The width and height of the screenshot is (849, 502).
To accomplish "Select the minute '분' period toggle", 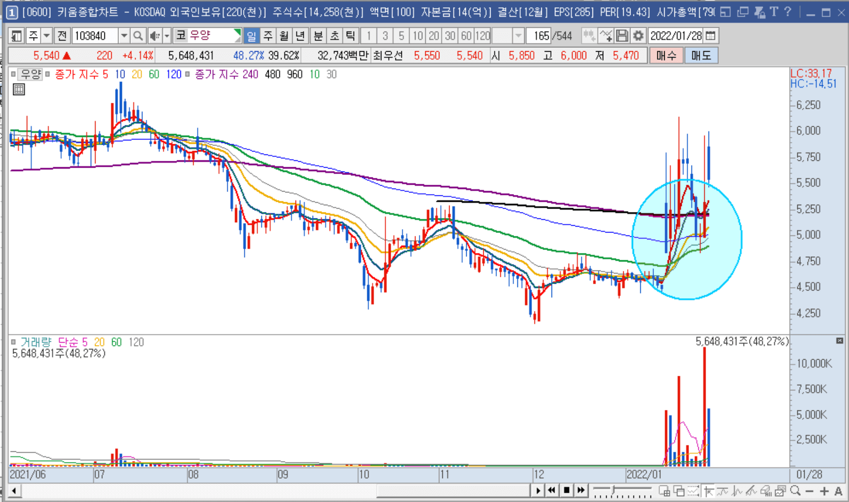I will pos(318,36).
